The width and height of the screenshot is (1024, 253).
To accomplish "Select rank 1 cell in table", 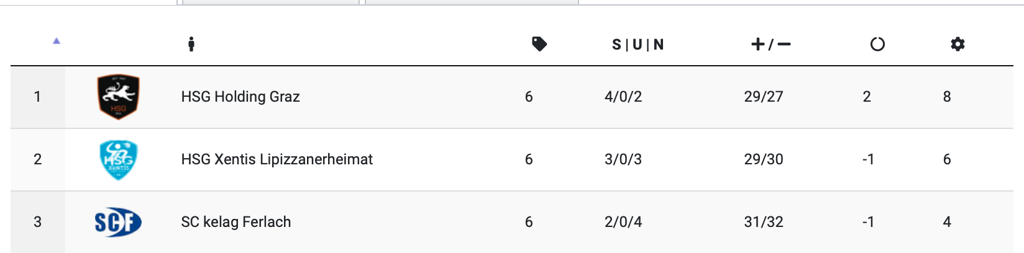I will coord(38,97).
